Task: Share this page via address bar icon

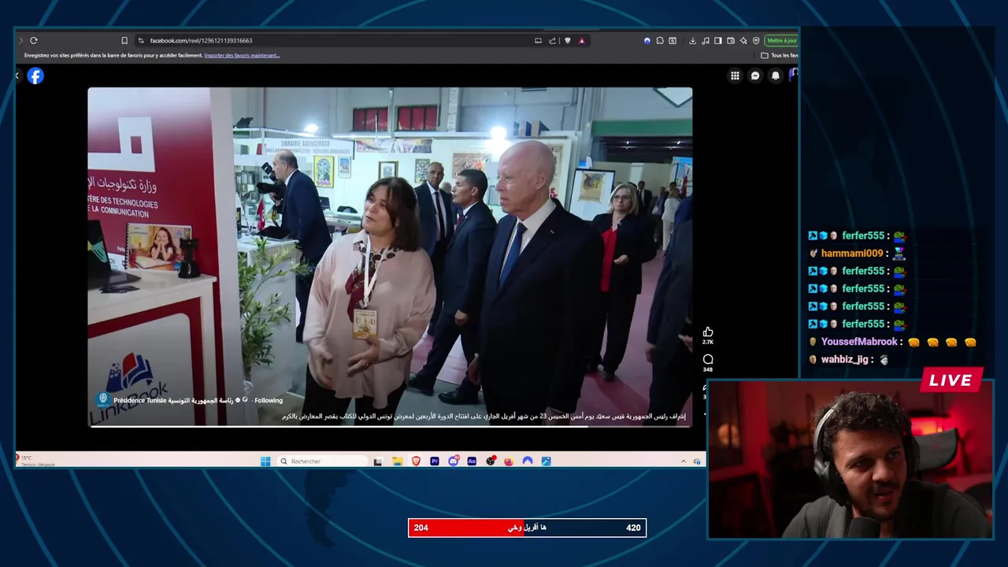Action: click(x=553, y=40)
